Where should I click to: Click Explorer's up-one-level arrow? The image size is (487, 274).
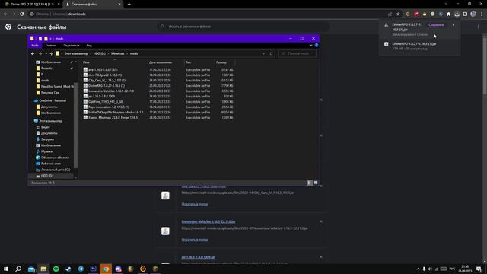tap(51, 53)
